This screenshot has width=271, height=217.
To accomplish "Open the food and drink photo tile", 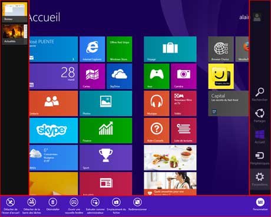I will click(170, 157).
